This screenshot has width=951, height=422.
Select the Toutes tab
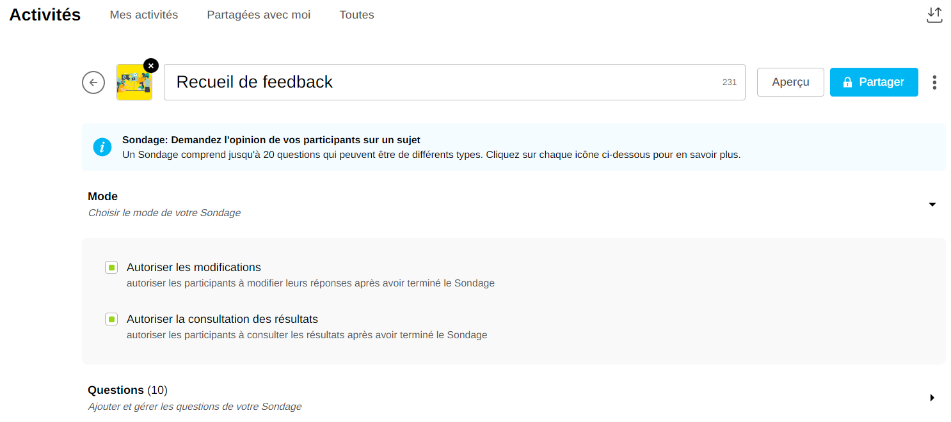[x=356, y=15]
